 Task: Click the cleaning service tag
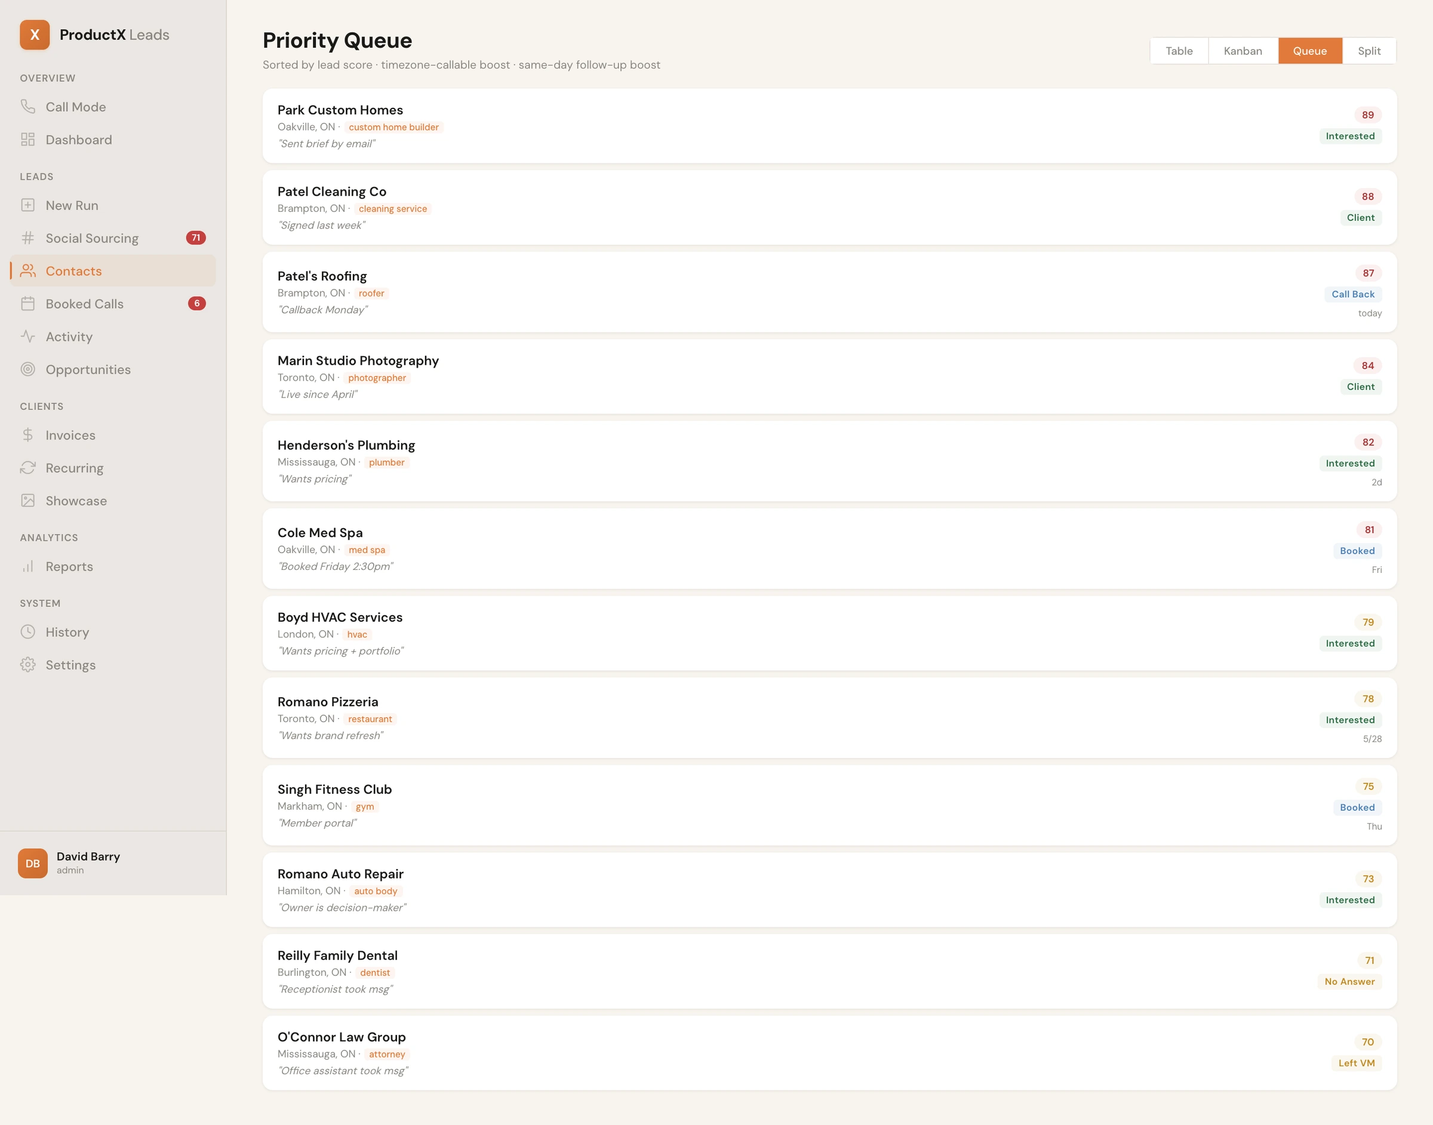(x=393, y=209)
